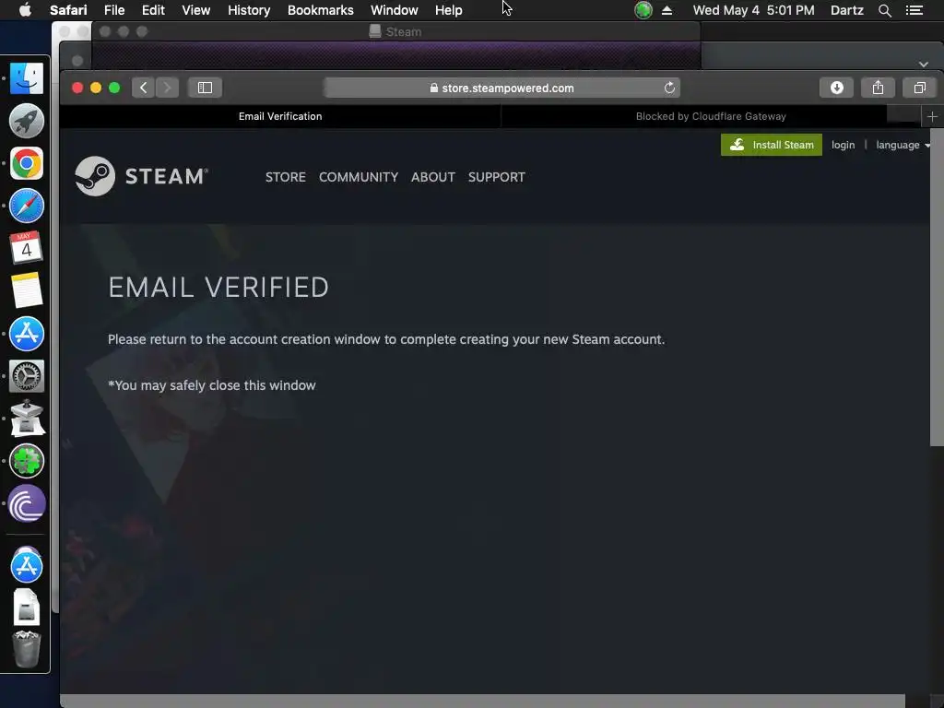This screenshot has width=944, height=708.
Task: Launch Google Chrome from dock
Action: coord(27,163)
